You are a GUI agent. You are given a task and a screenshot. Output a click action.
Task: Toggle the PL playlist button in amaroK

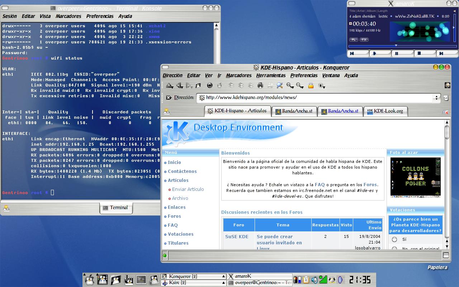[x=354, y=39]
